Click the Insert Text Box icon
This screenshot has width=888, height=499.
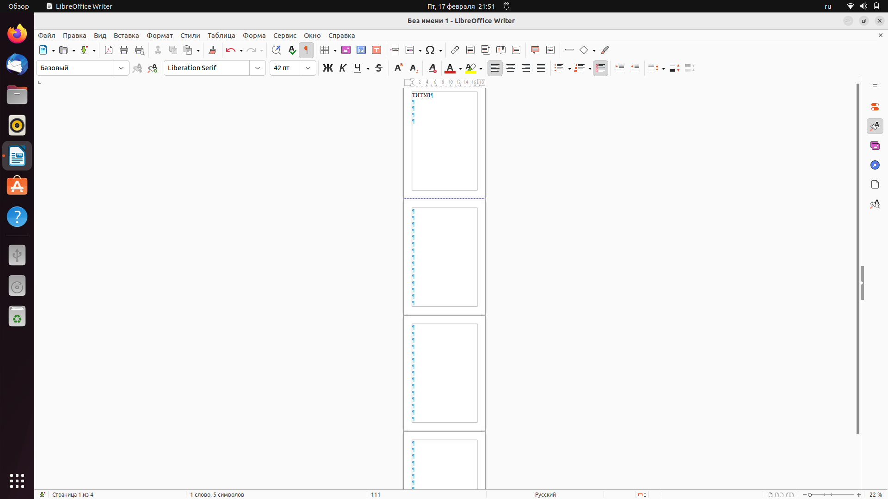376,50
